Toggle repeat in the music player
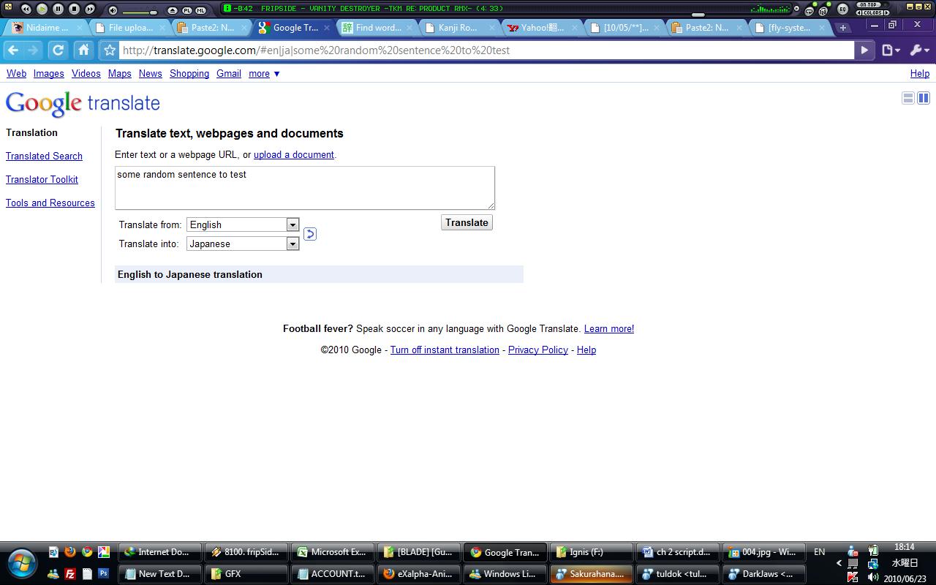 (x=809, y=11)
